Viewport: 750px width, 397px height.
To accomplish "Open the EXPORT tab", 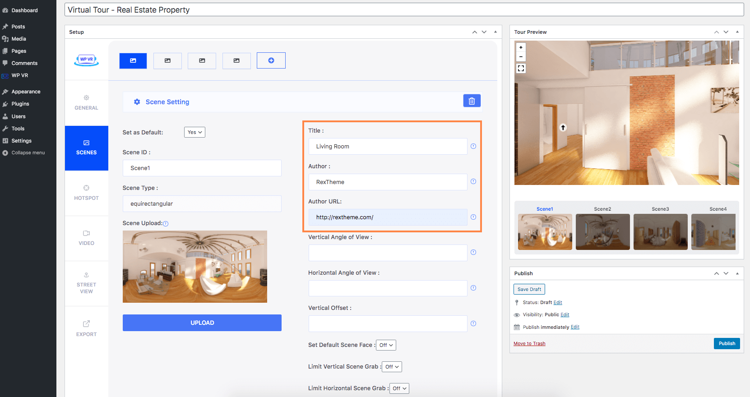I will [86, 328].
